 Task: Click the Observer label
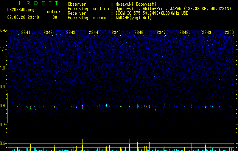click(77, 4)
